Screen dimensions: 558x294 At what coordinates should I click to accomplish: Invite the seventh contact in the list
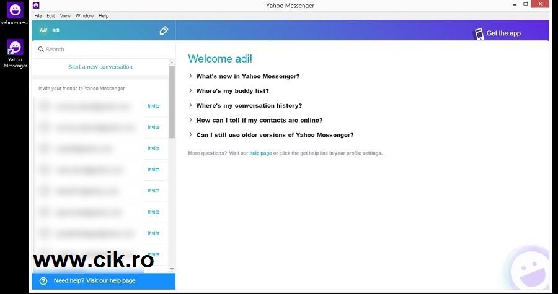[153, 233]
